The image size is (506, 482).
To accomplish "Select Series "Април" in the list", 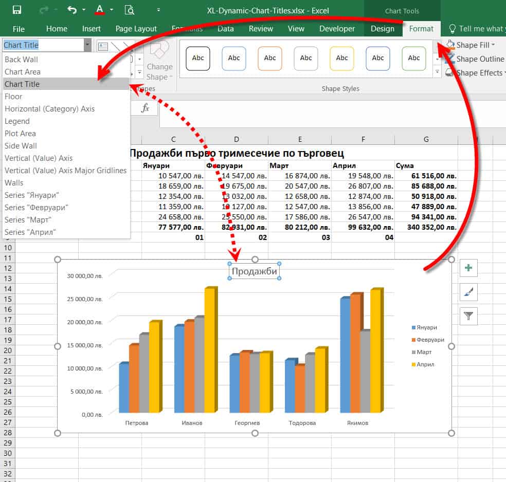I will [66, 232].
